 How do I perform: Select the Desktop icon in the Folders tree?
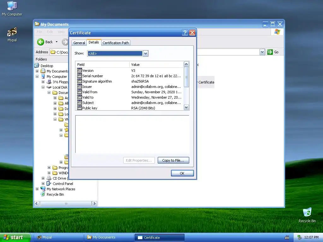pos(37,66)
